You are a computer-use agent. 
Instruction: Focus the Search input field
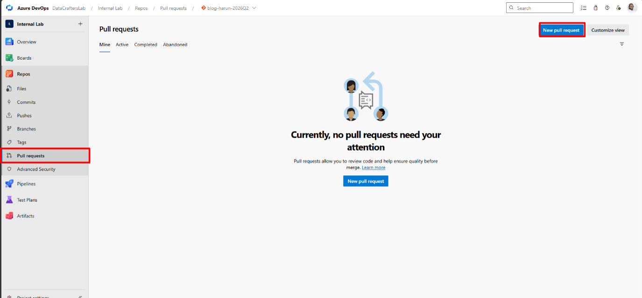pyautogui.click(x=539, y=8)
